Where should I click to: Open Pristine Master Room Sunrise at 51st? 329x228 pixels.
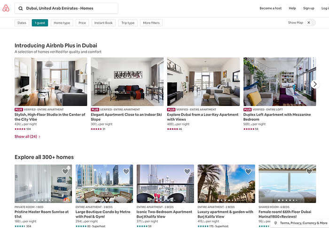(x=41, y=214)
